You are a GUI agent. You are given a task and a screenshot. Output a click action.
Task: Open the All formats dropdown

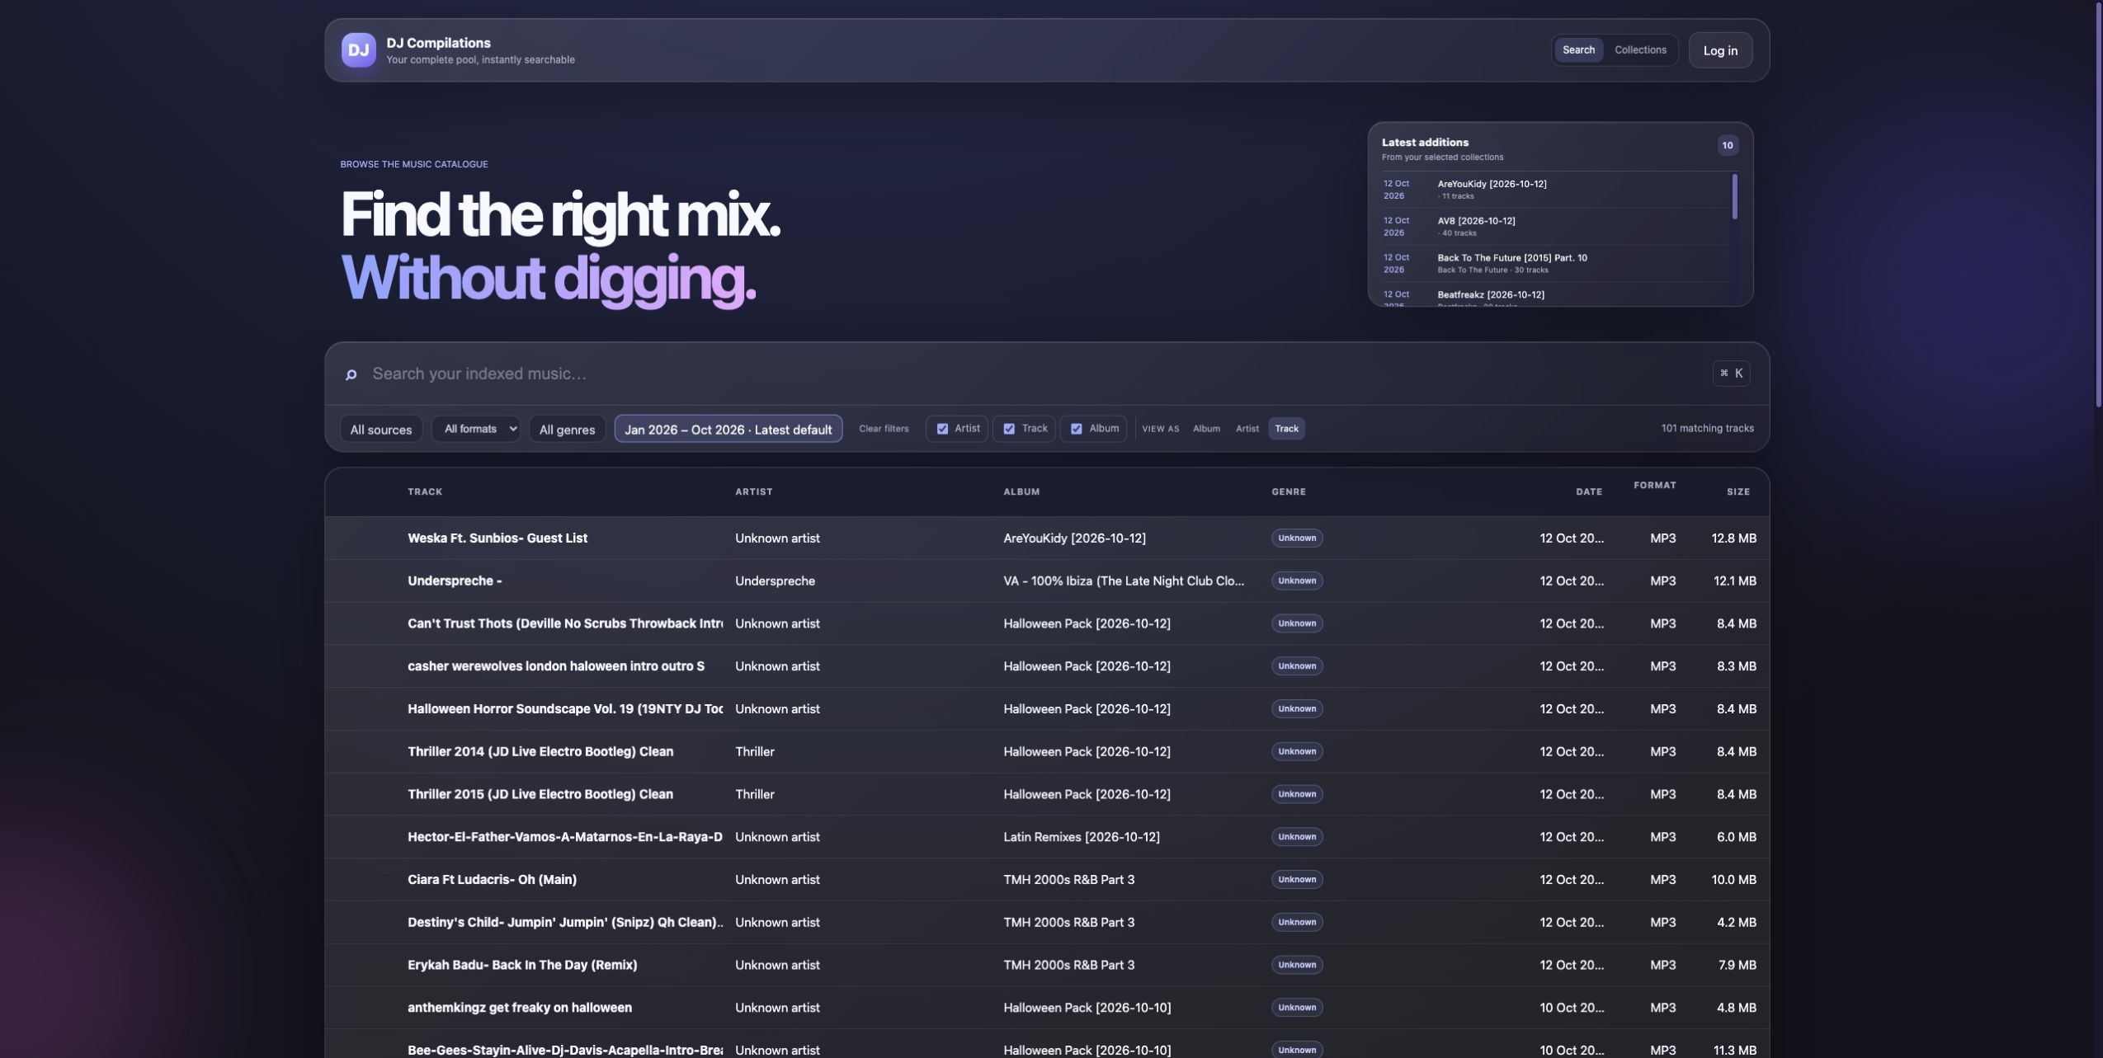point(476,429)
